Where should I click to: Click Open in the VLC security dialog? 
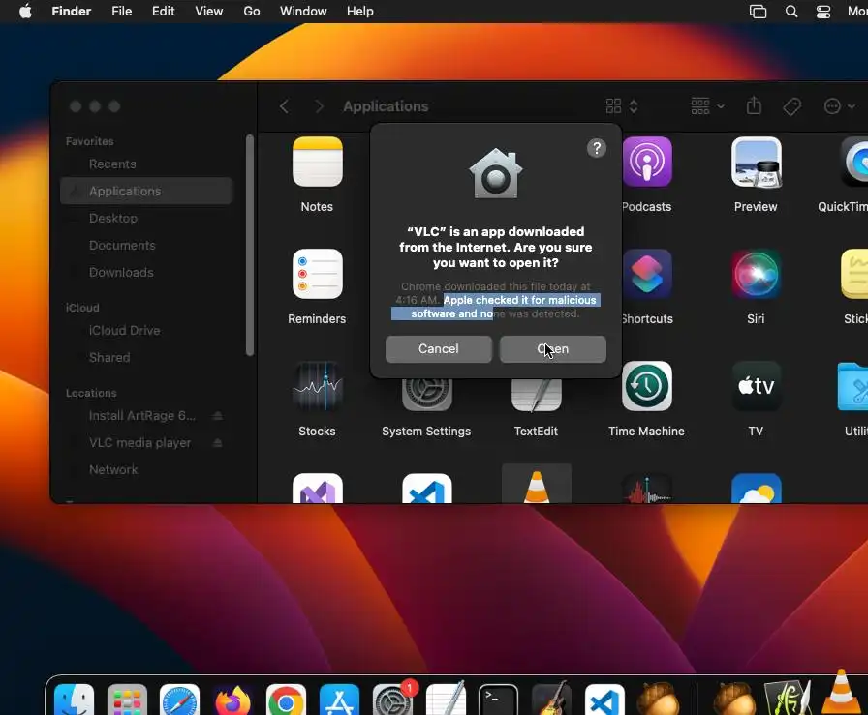(x=552, y=349)
